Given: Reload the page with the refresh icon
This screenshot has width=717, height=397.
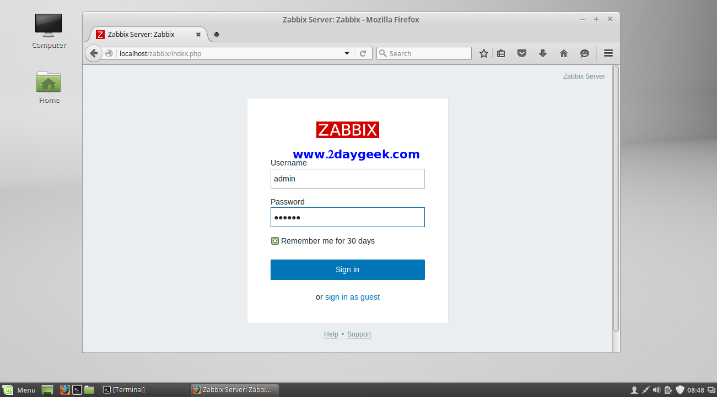Looking at the screenshot, I should (363, 53).
